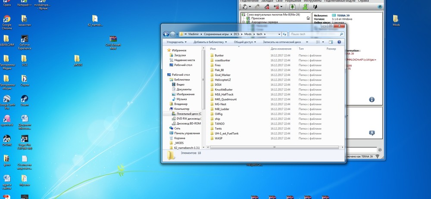Expand the Общий доступ dropdown
The width and height of the screenshot is (431, 199).
point(245,42)
